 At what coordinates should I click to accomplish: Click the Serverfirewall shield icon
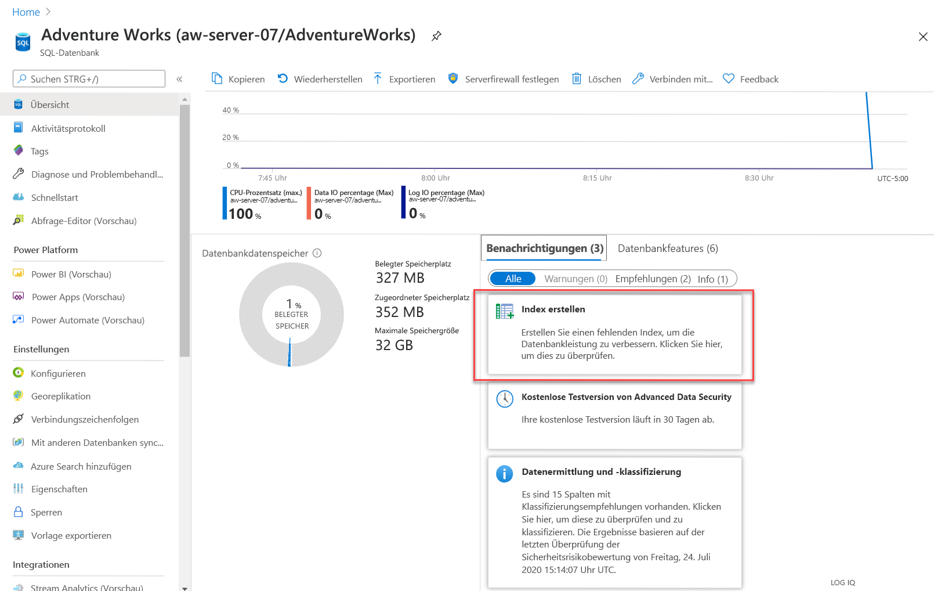[453, 78]
